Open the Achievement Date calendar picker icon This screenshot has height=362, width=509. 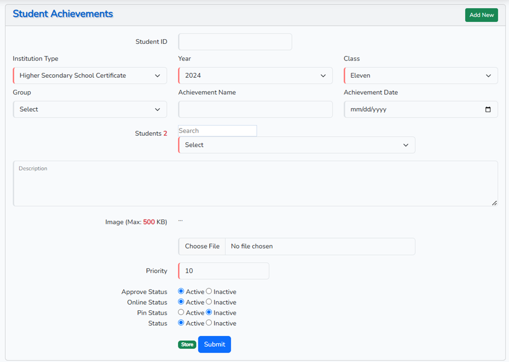point(488,110)
